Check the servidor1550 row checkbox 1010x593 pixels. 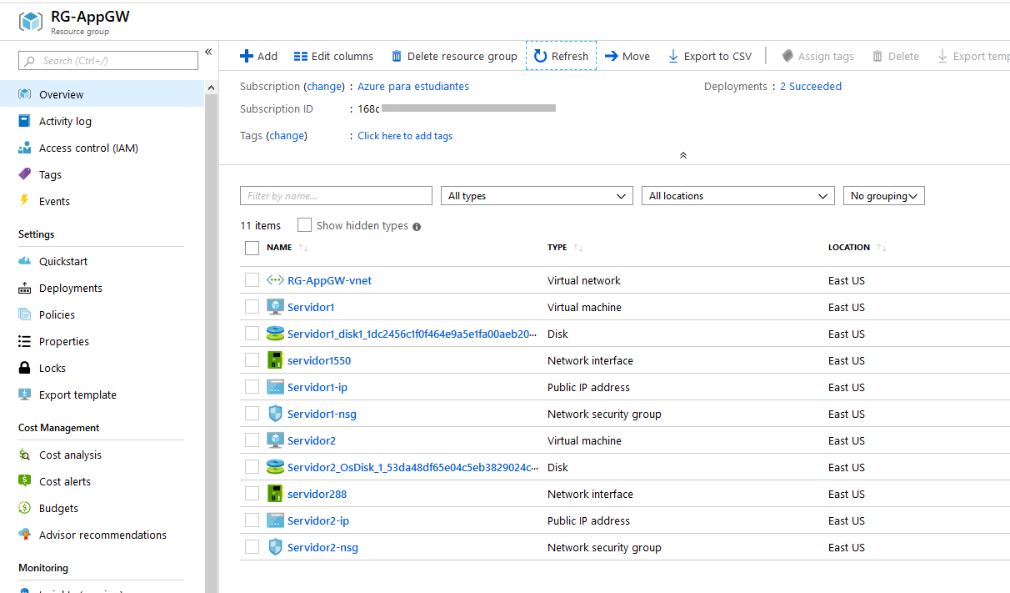(x=252, y=360)
